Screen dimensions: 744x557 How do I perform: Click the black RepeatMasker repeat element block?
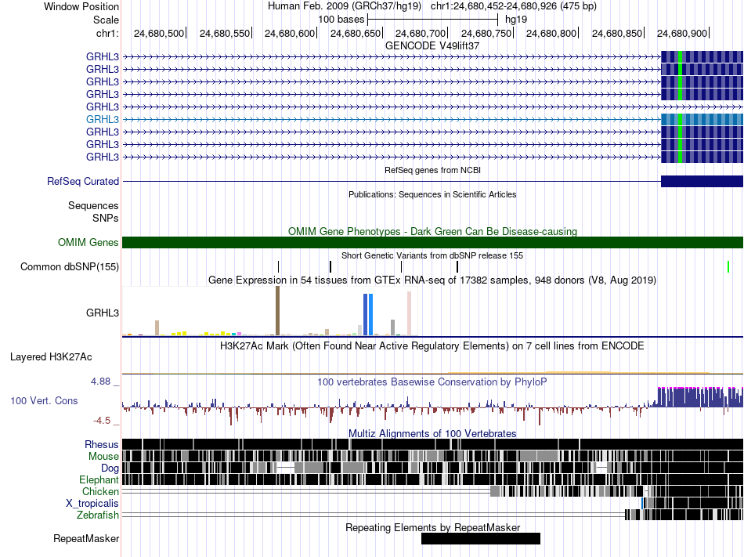[x=481, y=538]
